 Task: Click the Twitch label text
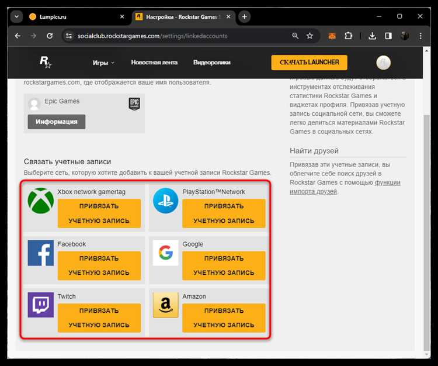point(67,296)
